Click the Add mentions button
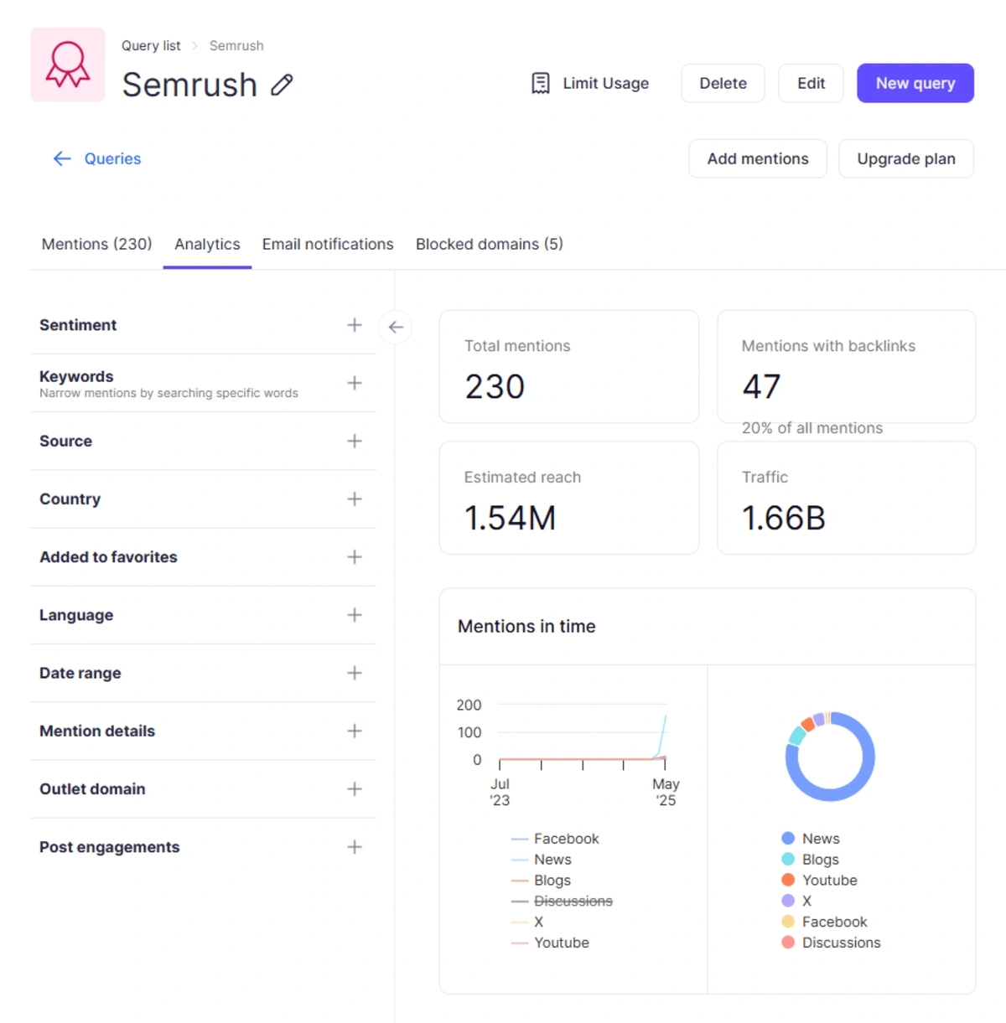 point(757,158)
